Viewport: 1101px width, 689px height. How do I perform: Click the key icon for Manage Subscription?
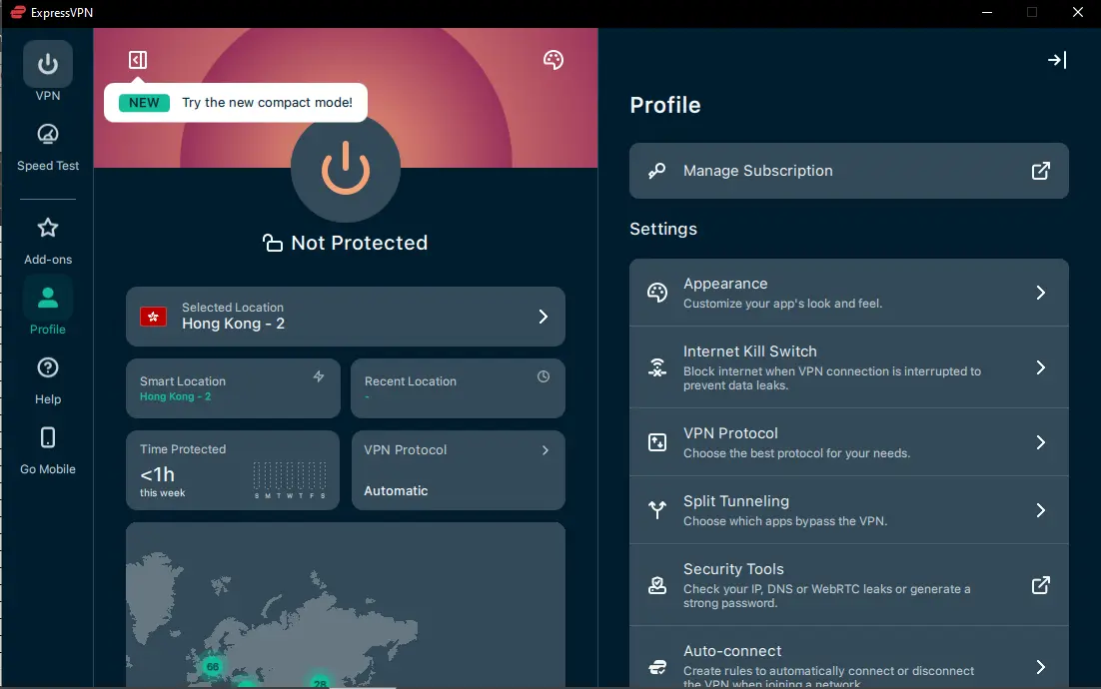tap(657, 171)
